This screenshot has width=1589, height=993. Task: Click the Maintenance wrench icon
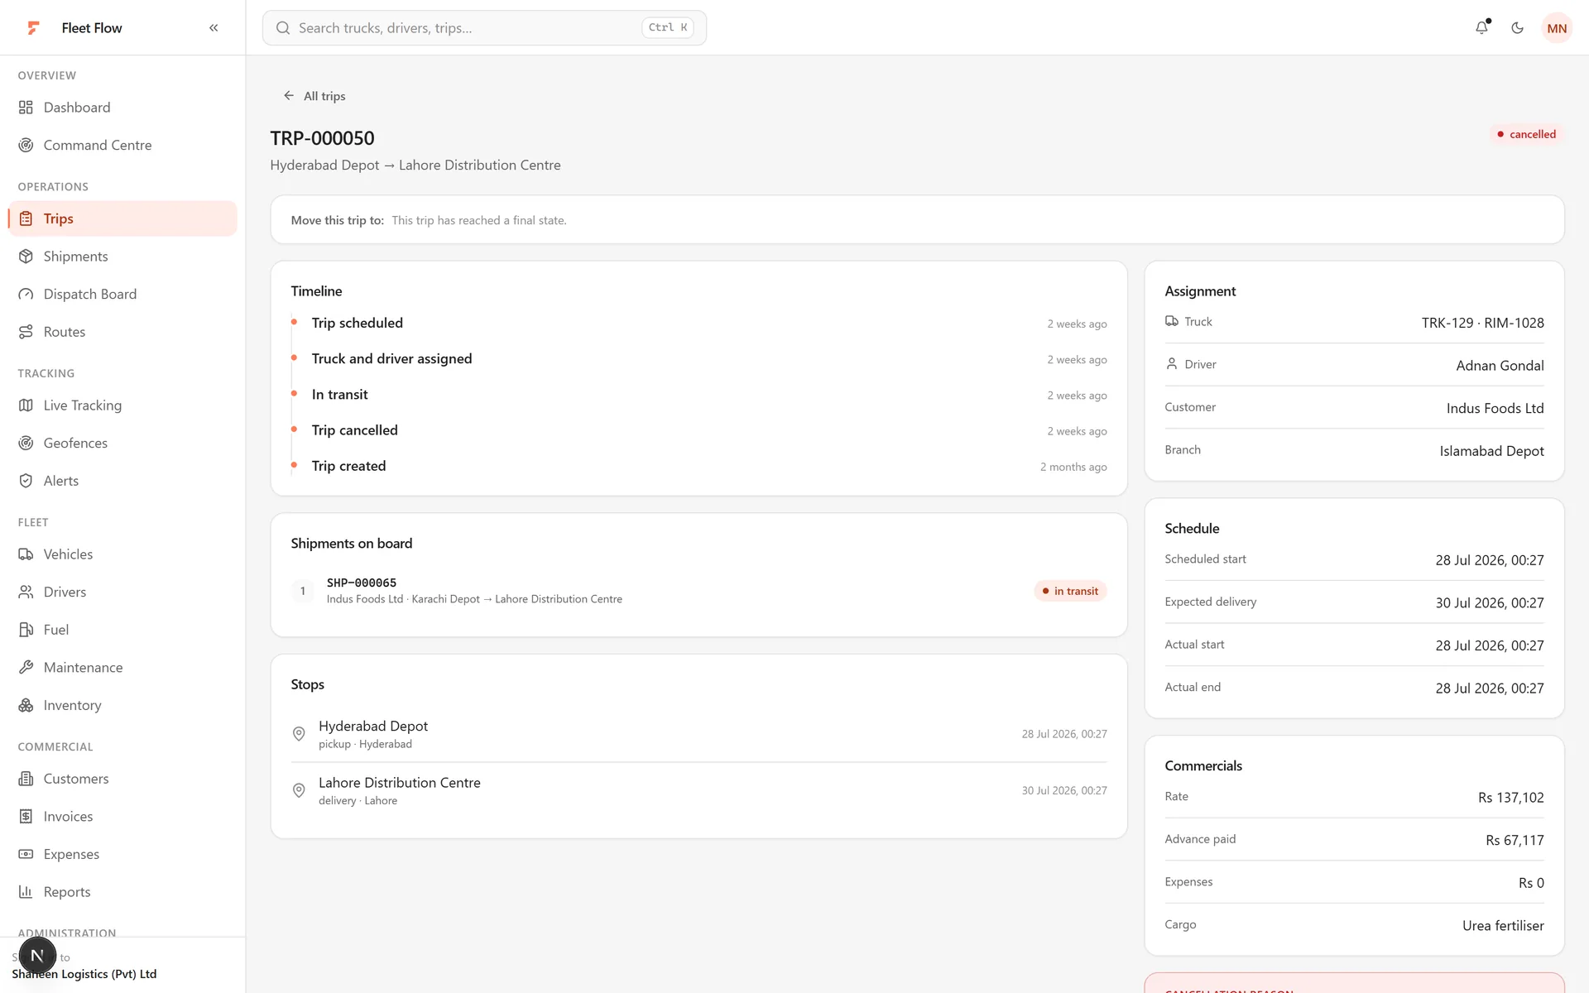(26, 668)
